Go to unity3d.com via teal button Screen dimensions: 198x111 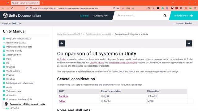pos(183,16)
